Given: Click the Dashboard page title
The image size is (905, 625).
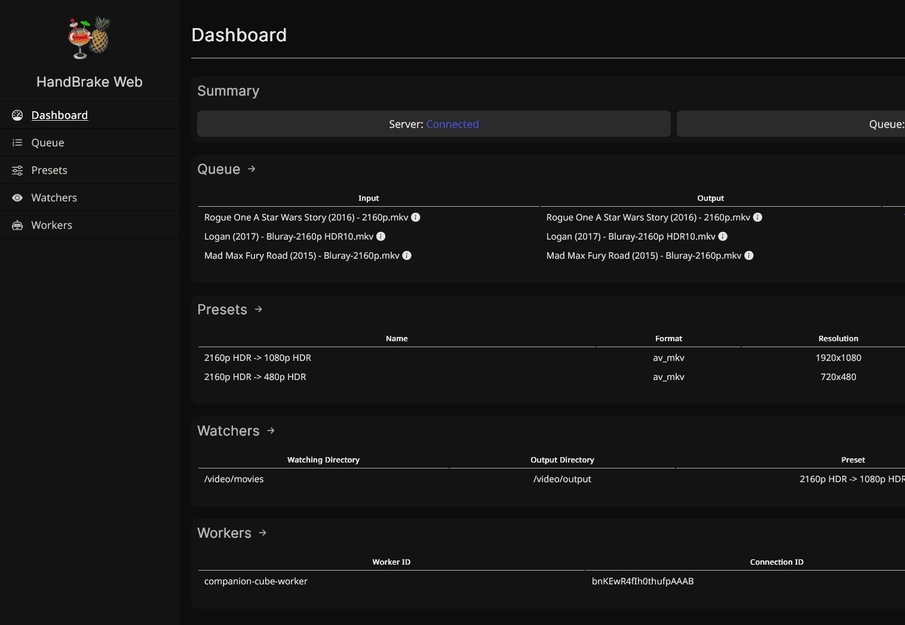Looking at the screenshot, I should (x=239, y=35).
